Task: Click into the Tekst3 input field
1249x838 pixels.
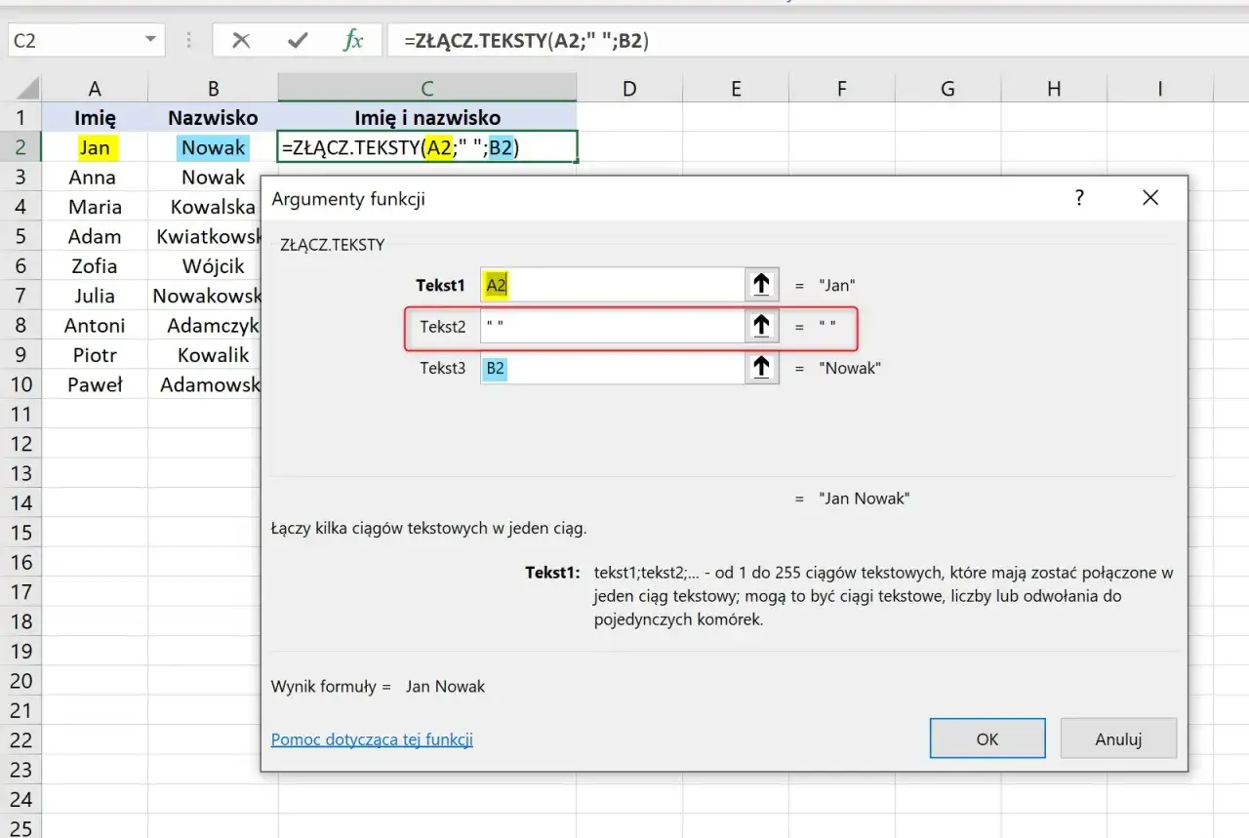Action: 613,368
